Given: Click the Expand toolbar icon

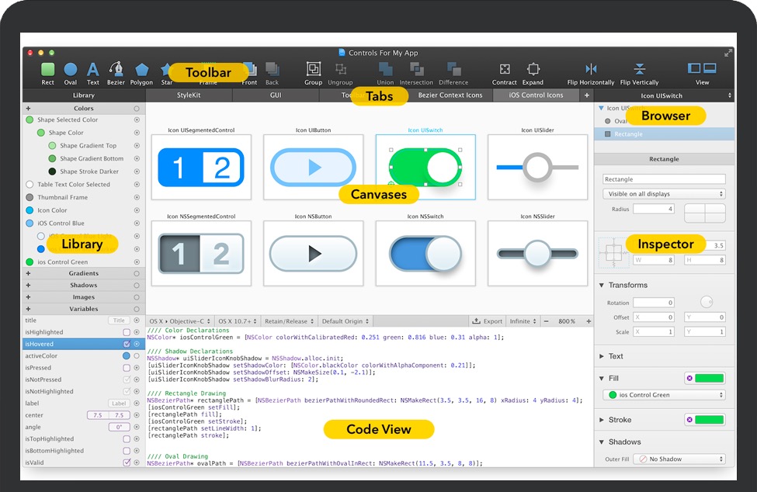Looking at the screenshot, I should [x=533, y=71].
